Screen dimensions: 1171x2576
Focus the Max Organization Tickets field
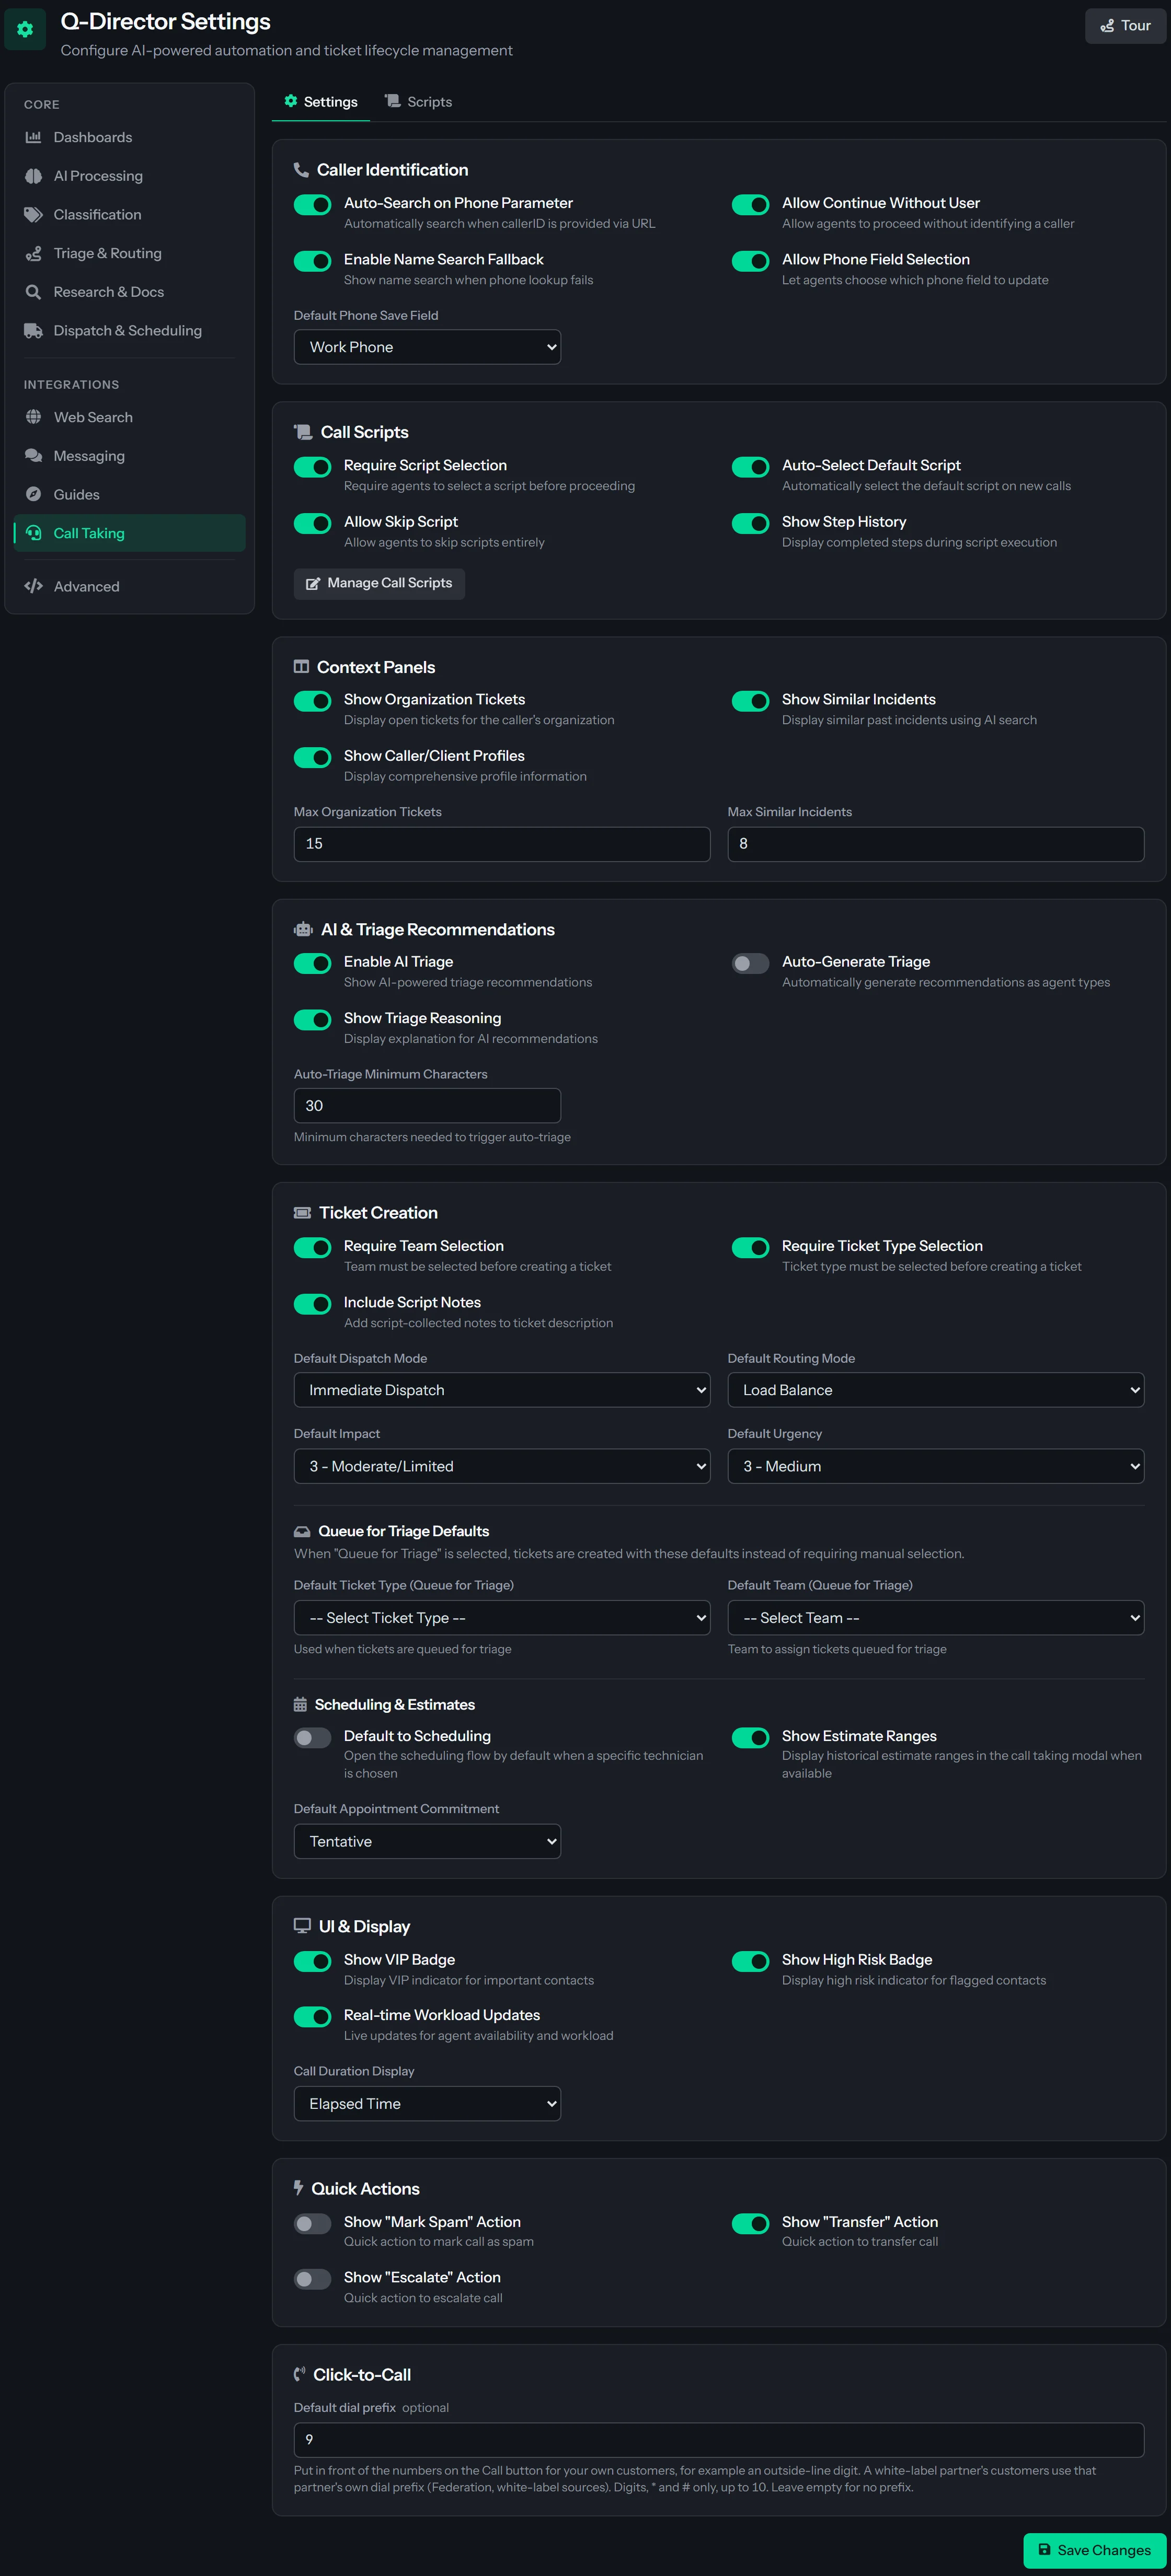(x=501, y=844)
